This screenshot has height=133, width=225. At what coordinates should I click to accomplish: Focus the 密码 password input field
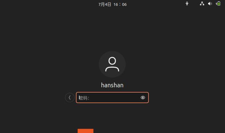coord(112,97)
